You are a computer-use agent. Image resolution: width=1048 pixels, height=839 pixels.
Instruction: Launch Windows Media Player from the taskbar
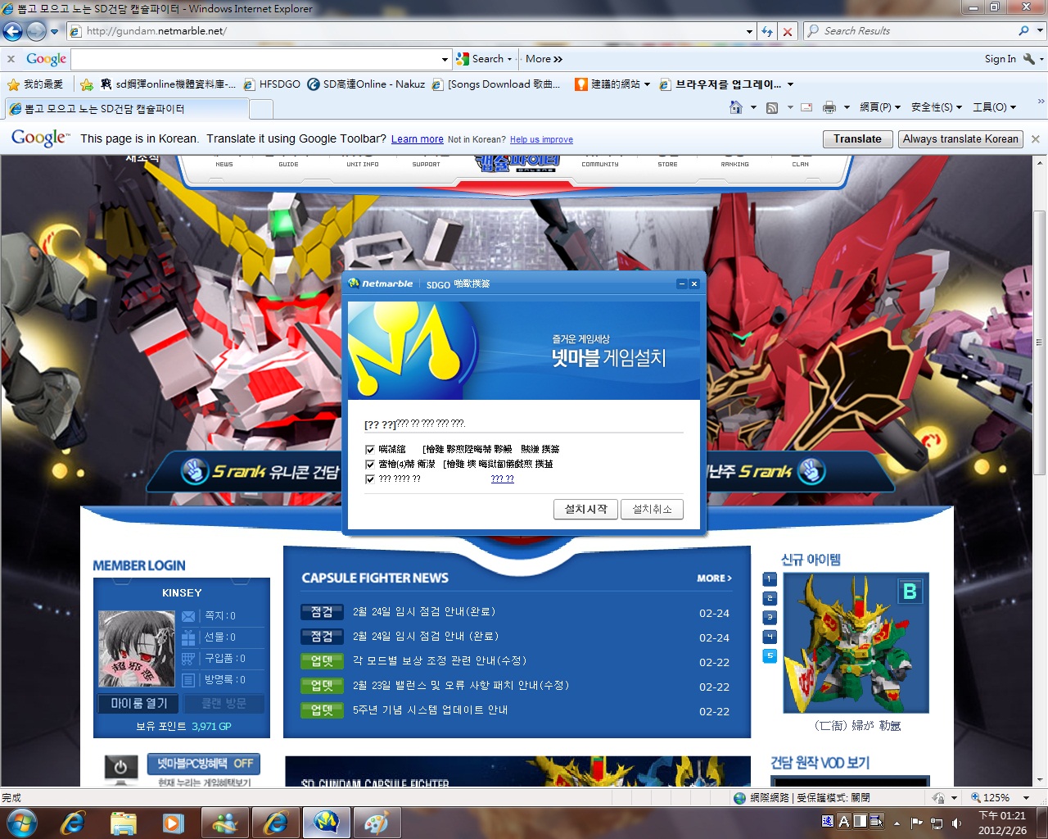point(173,823)
